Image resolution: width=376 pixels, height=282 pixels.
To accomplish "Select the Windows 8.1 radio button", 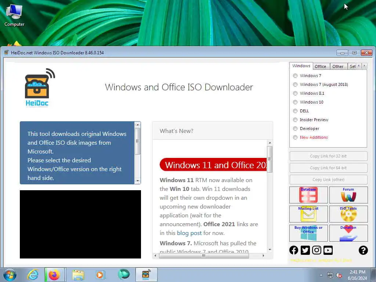I will (295, 93).
